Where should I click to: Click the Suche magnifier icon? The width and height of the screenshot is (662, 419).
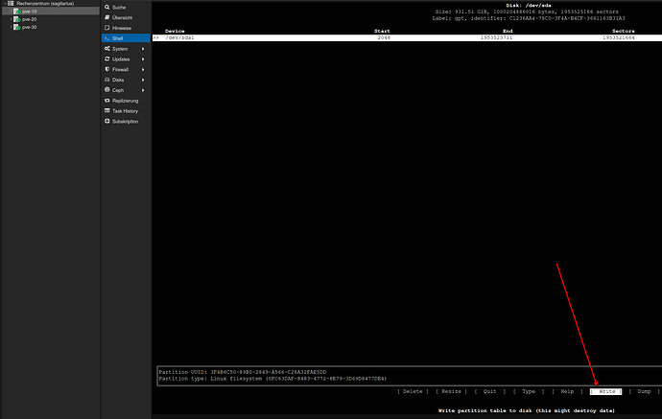(x=107, y=7)
